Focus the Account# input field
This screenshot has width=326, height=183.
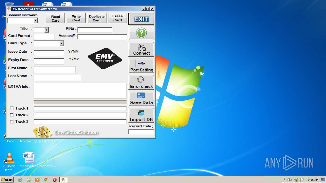click(102, 37)
